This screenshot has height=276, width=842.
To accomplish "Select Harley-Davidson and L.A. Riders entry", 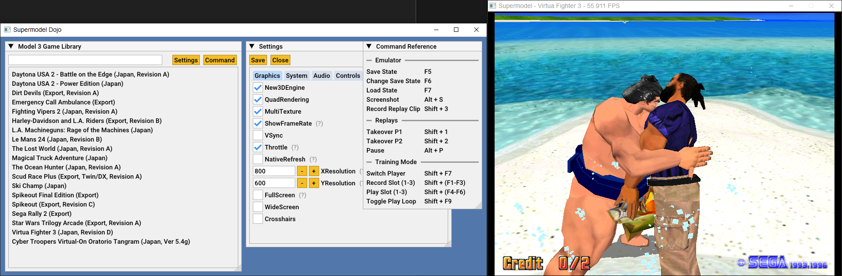I will tap(87, 121).
